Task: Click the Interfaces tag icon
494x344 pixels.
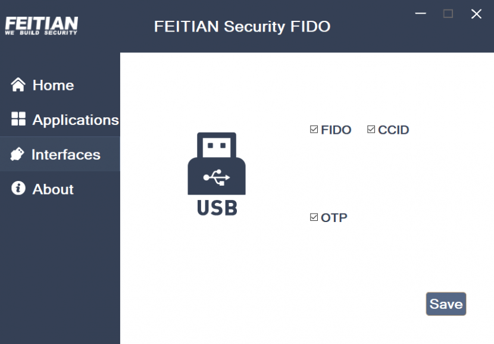Action: pos(17,154)
